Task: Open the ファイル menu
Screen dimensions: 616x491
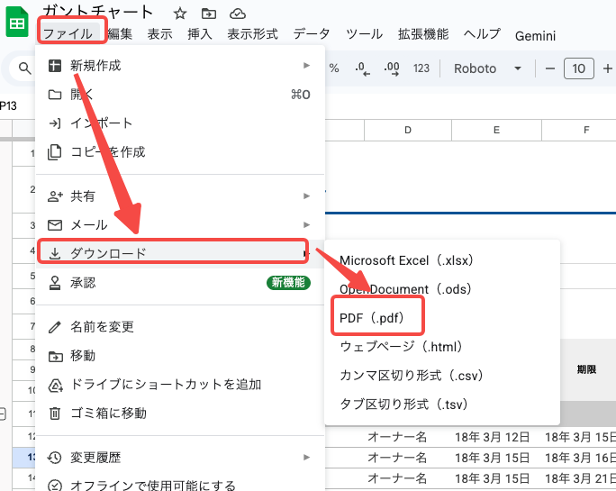Action: click(68, 34)
